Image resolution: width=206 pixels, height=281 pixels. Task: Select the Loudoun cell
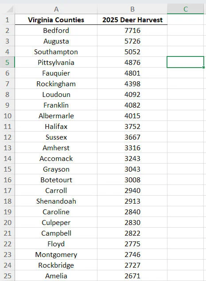[x=56, y=94]
